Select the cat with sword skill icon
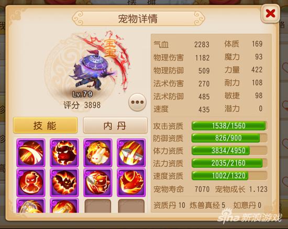The image size is (288, 229). click(98, 182)
